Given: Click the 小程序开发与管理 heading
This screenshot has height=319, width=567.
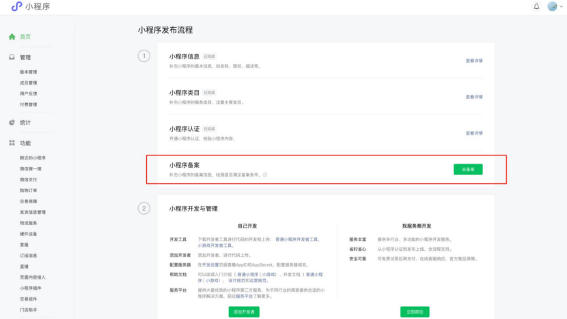Looking at the screenshot, I should click(193, 209).
